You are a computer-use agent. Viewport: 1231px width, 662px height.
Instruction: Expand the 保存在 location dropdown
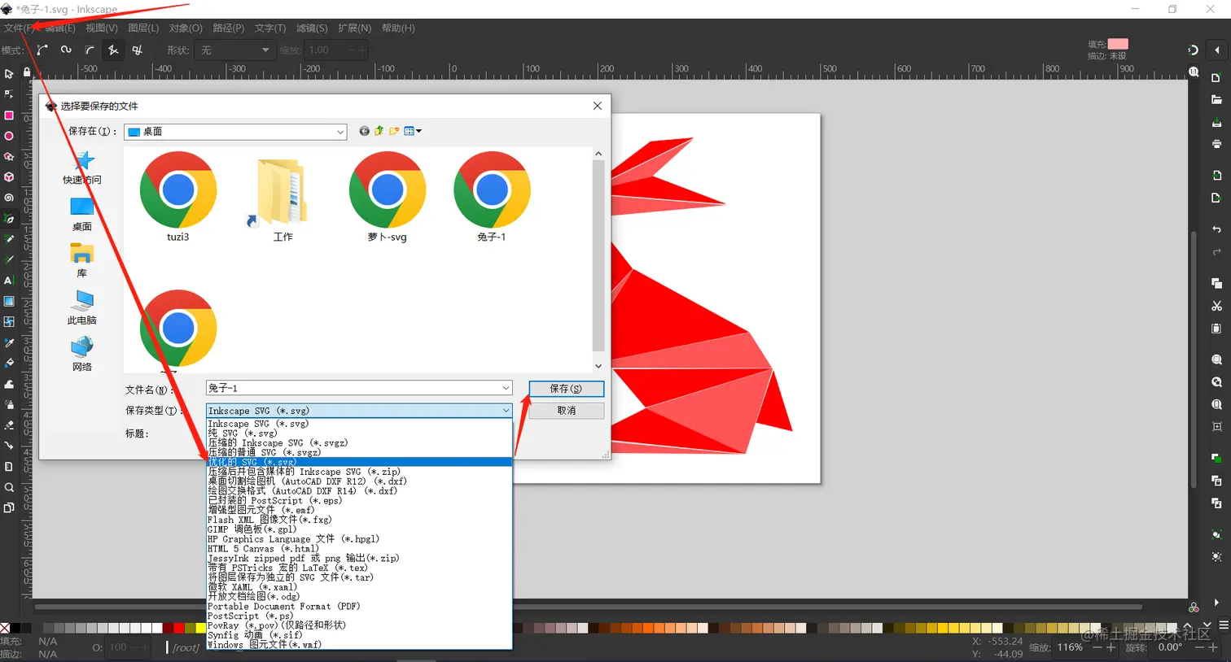coord(340,132)
